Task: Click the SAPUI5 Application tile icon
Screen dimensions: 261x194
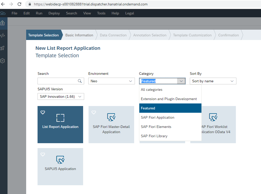Action: (60, 160)
